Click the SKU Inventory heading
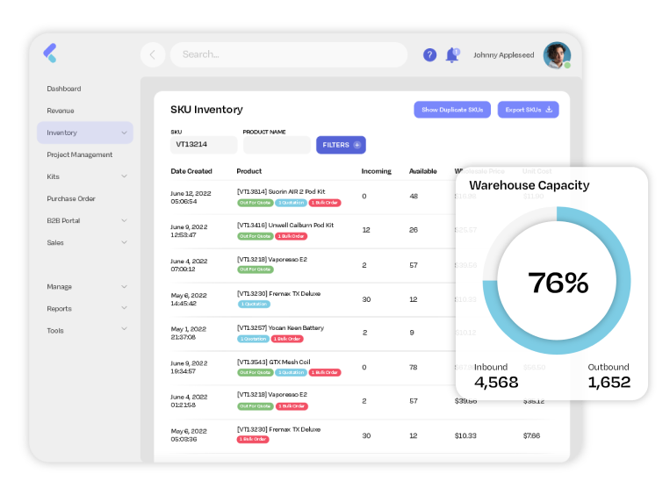The width and height of the screenshot is (670, 495). pyautogui.click(x=206, y=110)
